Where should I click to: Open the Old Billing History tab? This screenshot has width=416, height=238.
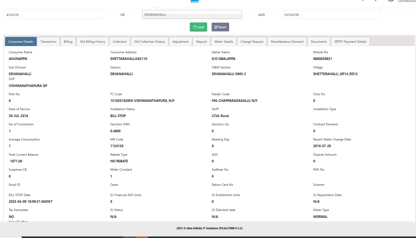tap(93, 42)
